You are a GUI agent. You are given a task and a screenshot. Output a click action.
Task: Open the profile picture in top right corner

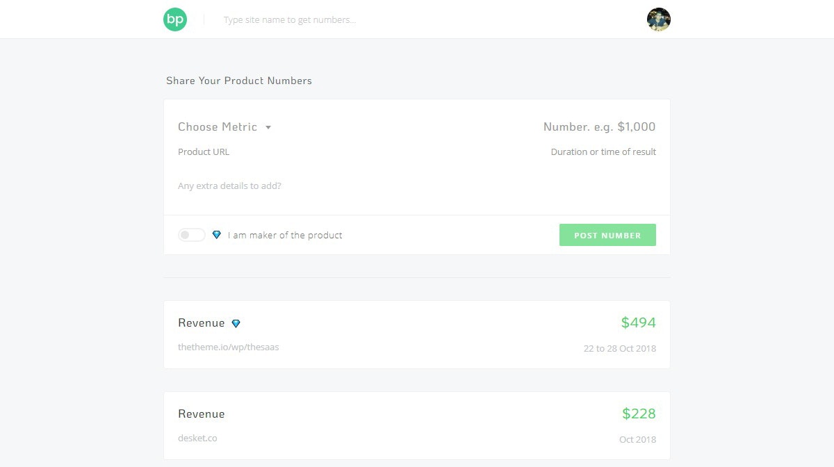tap(657, 19)
